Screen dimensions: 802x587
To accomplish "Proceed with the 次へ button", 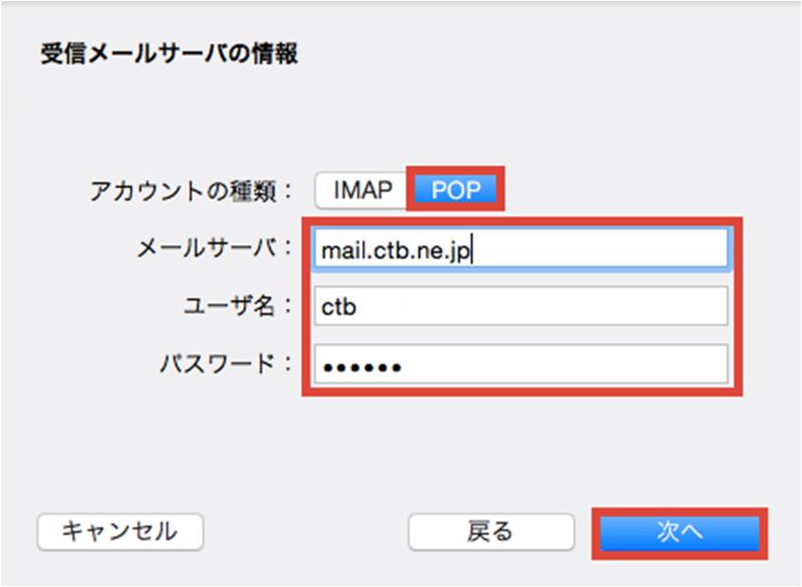I will point(680,533).
